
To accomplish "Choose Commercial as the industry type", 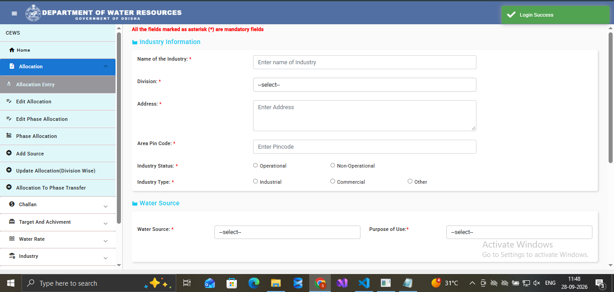I will click(333, 181).
